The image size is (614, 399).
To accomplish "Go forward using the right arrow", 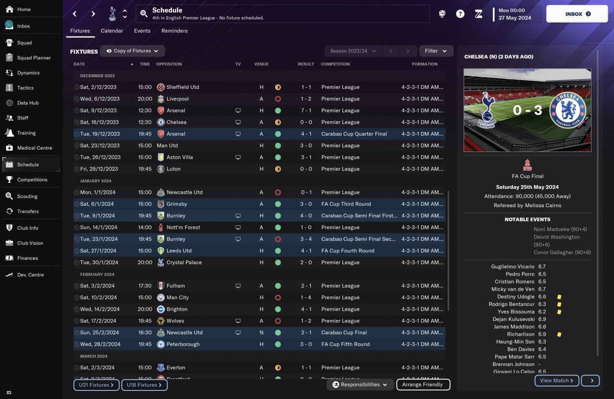I will pyautogui.click(x=93, y=14).
